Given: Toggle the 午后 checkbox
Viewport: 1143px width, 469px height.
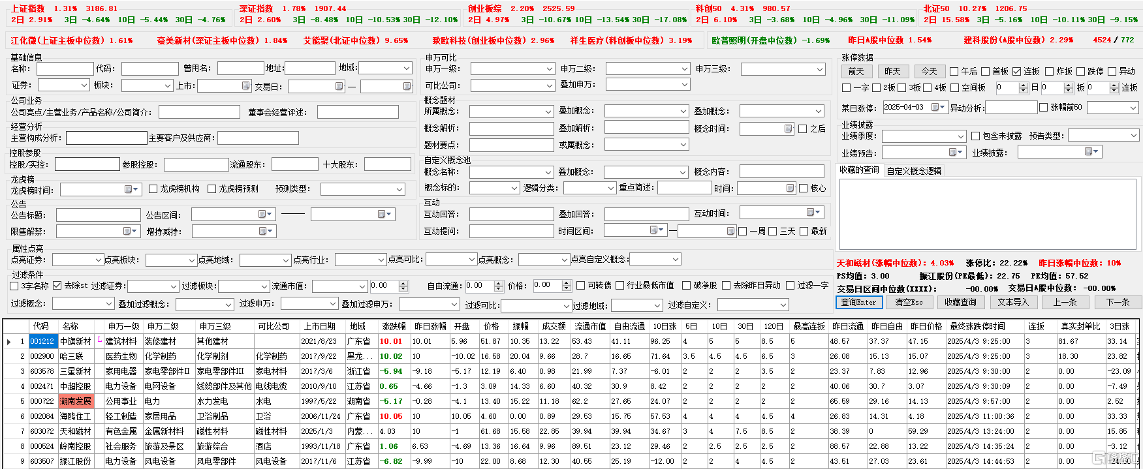Looking at the screenshot, I should (x=954, y=71).
